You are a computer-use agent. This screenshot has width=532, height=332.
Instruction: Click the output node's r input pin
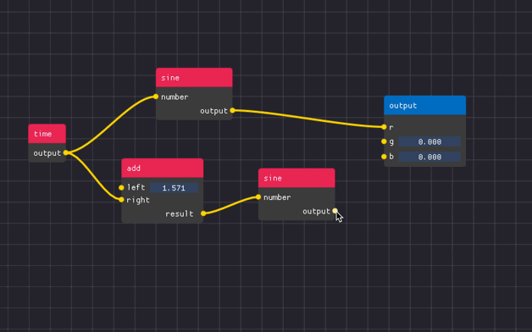[x=384, y=127]
